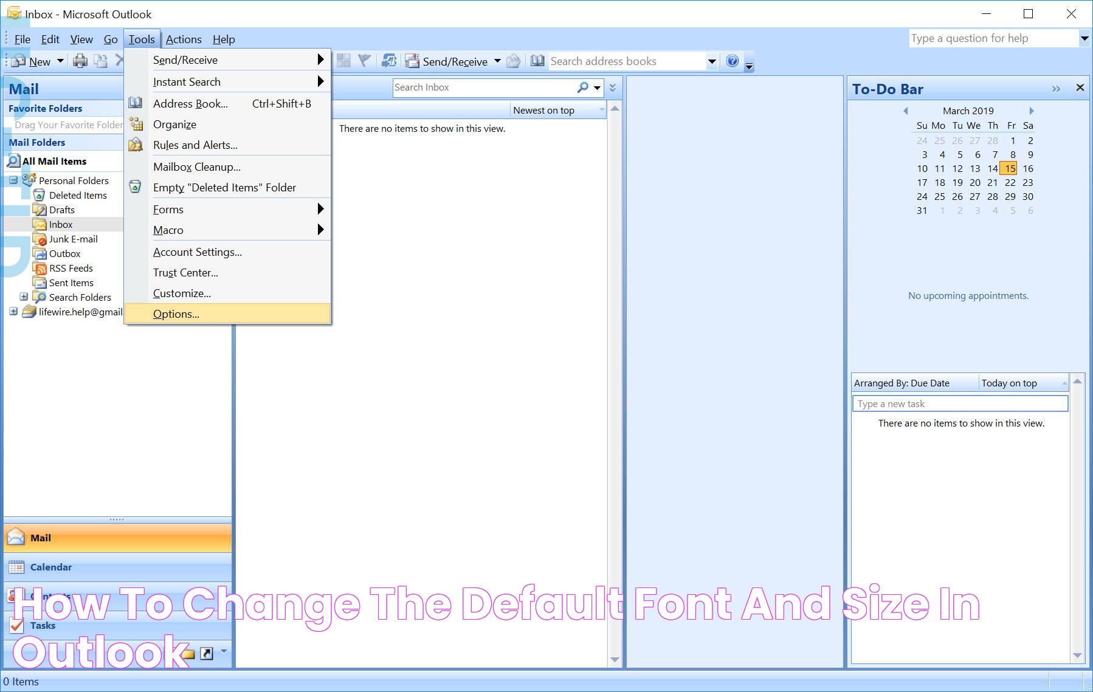Image resolution: width=1093 pixels, height=692 pixels.
Task: Close the To-Do Bar
Action: 1080,87
